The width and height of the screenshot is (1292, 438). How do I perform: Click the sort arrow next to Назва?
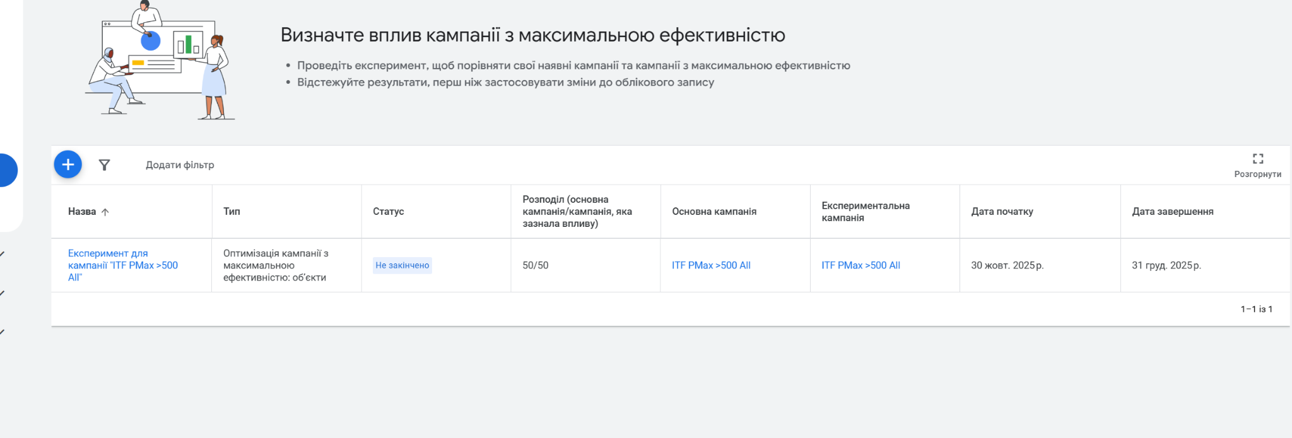pos(105,212)
